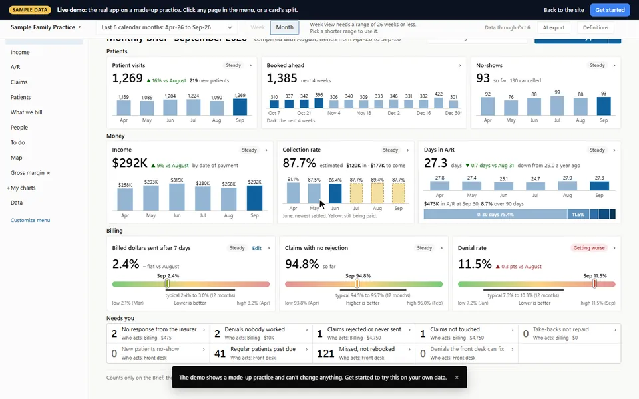Dismiss the demo notice with the X

coord(457,378)
